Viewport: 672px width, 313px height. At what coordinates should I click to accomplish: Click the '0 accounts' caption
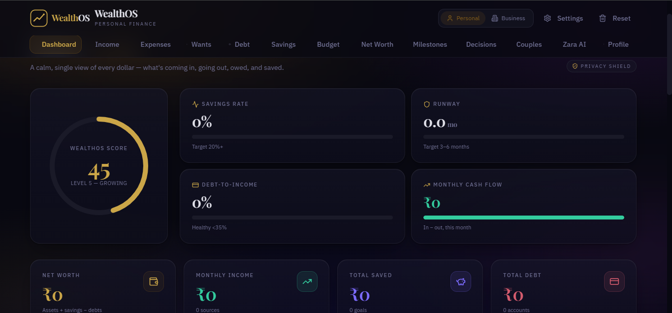[516, 310]
